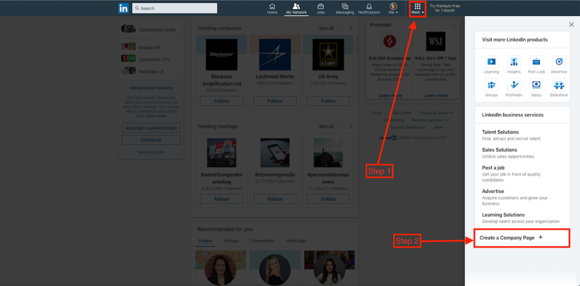Viewport: 580px width, 286px height.
Task: Switch to the People tab
Action: coord(205,241)
